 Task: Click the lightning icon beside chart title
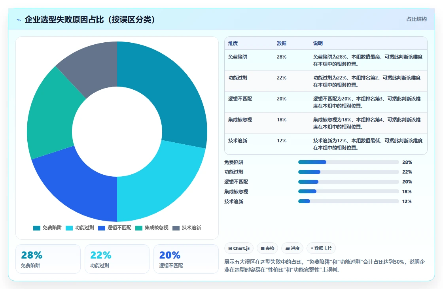(x=19, y=20)
